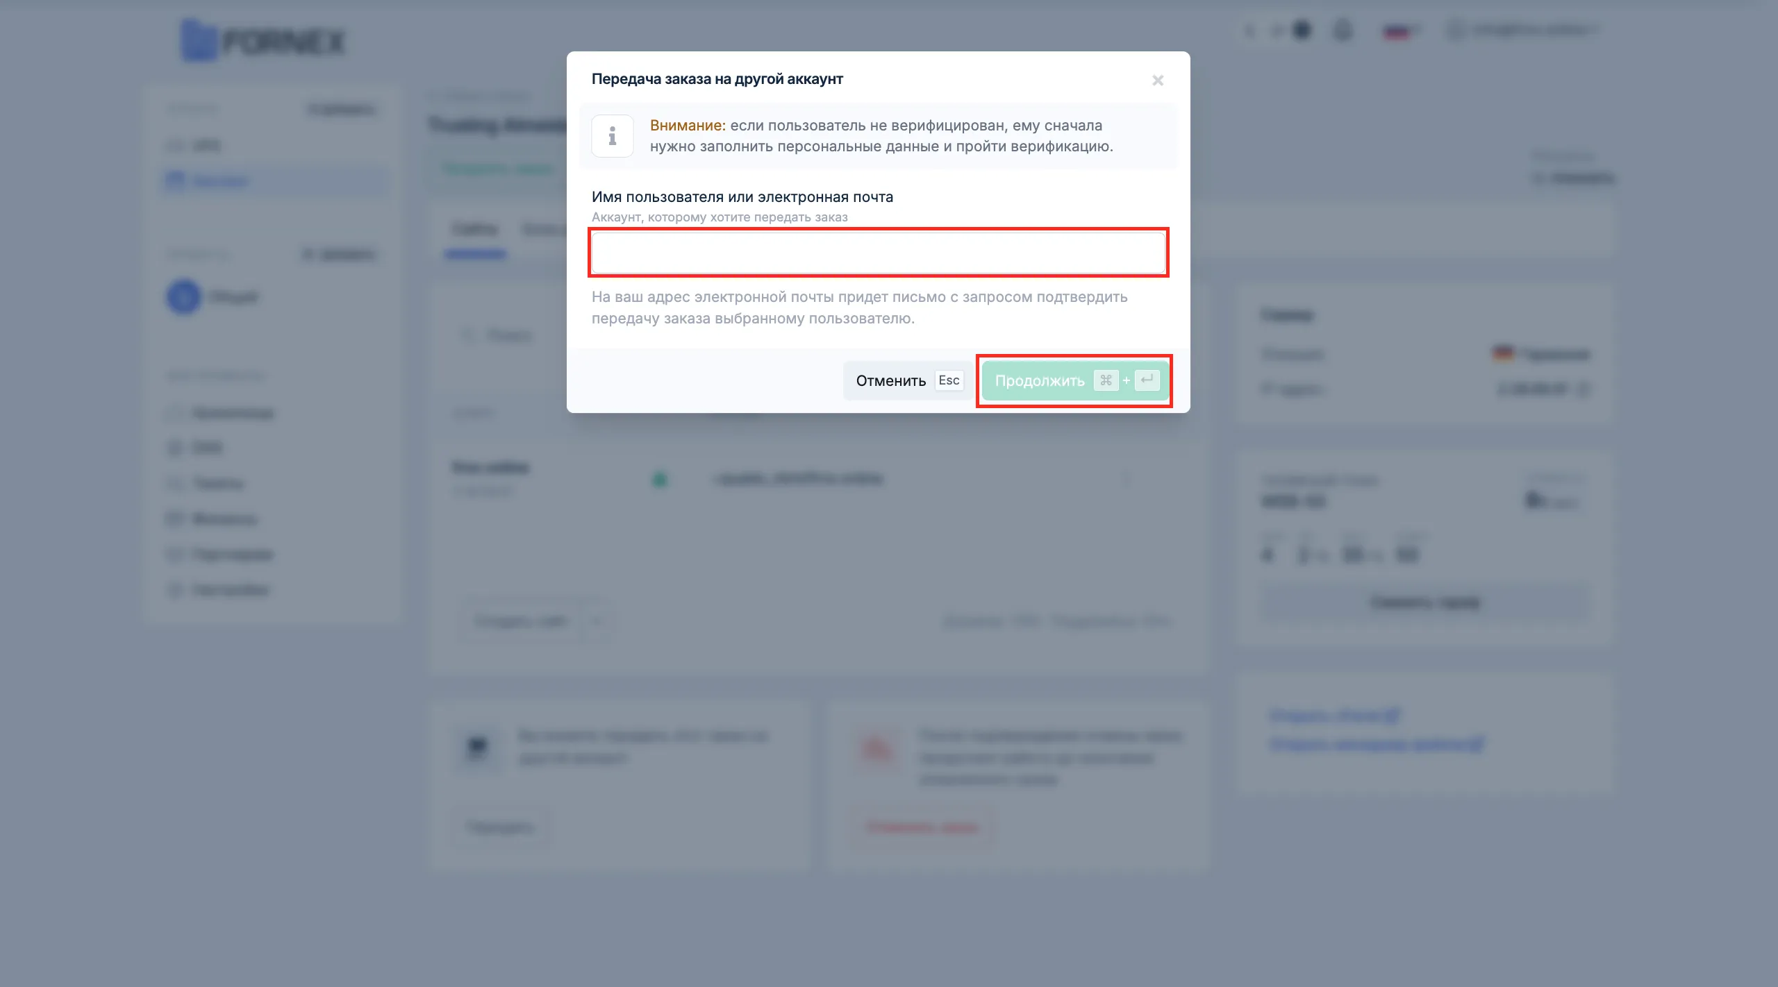The width and height of the screenshot is (1778, 987).
Task: Close the order transfer dialog with X
Action: [1157, 81]
